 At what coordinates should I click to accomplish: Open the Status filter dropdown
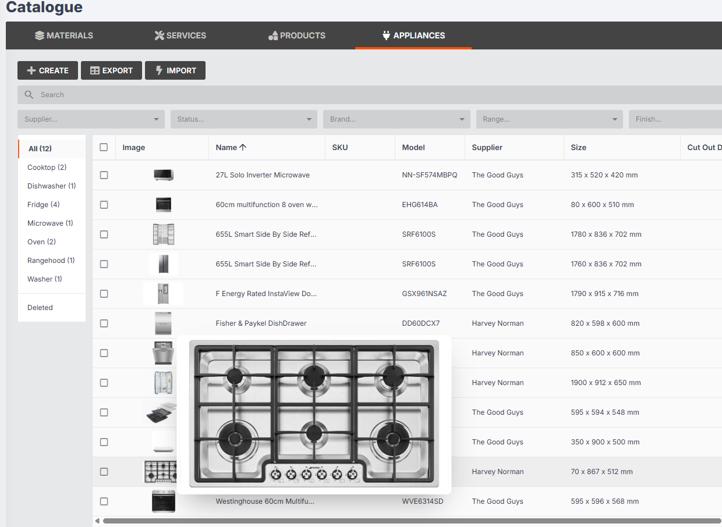(243, 119)
